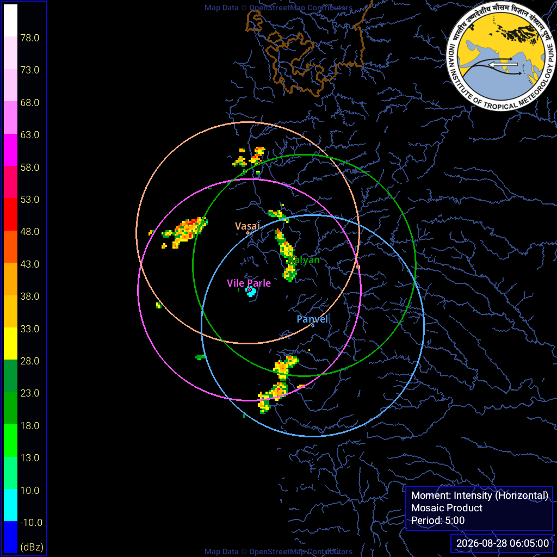This screenshot has height=557, width=557.
Task: Click the magenta 63.0 dBZ legend swatch
Action: coord(11,150)
